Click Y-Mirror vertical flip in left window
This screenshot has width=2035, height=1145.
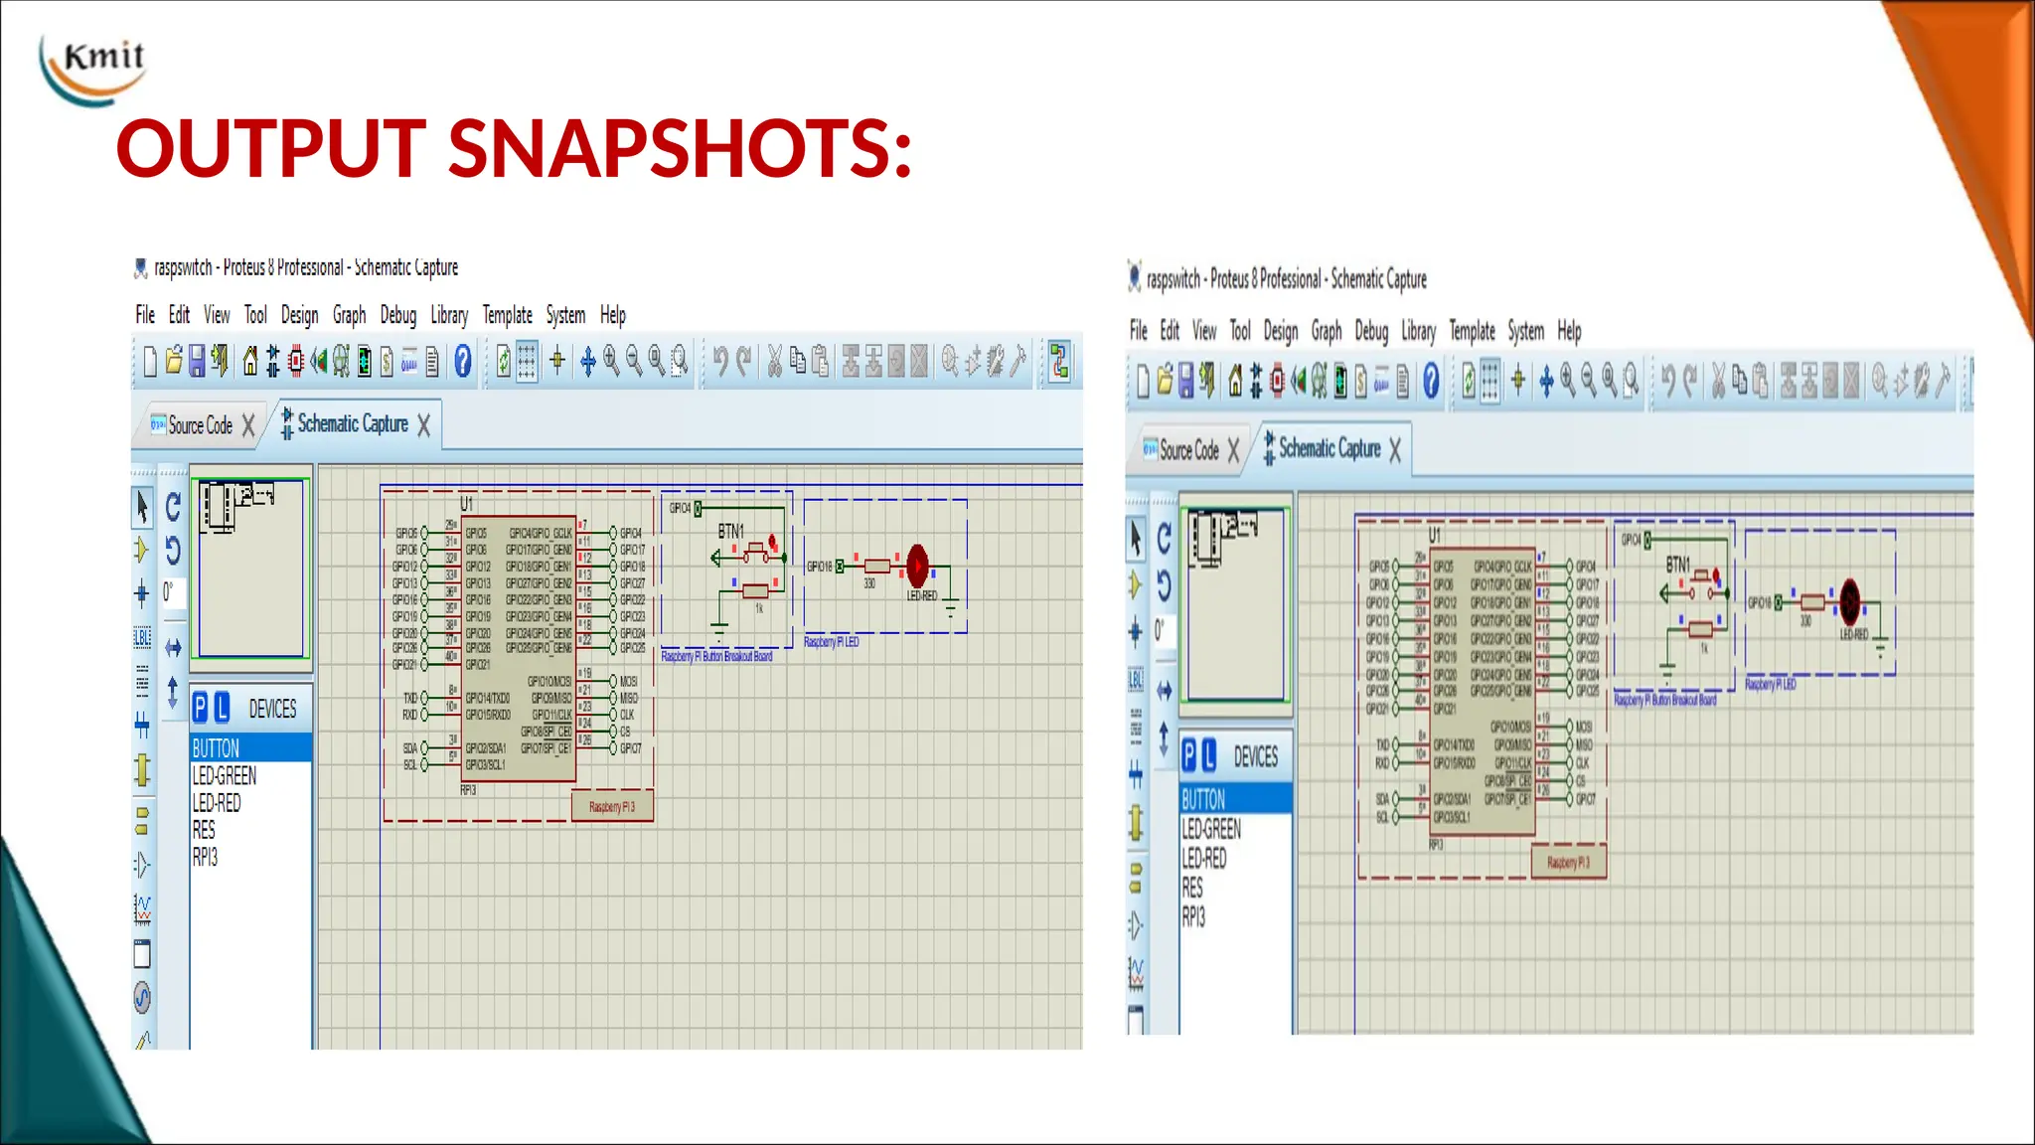pyautogui.click(x=173, y=692)
